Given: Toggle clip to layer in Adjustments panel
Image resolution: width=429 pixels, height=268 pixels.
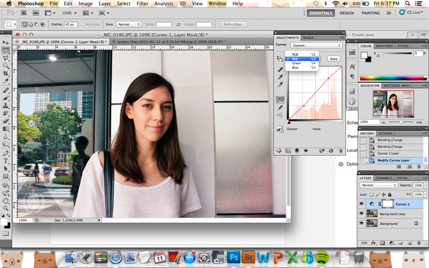Looking at the screenshot, I should coord(297,151).
